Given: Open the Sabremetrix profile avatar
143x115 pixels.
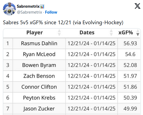Looking at the screenshot, I should [x=9, y=9].
